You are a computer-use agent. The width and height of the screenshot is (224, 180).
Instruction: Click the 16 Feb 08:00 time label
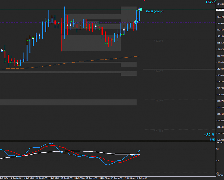(104, 179)
